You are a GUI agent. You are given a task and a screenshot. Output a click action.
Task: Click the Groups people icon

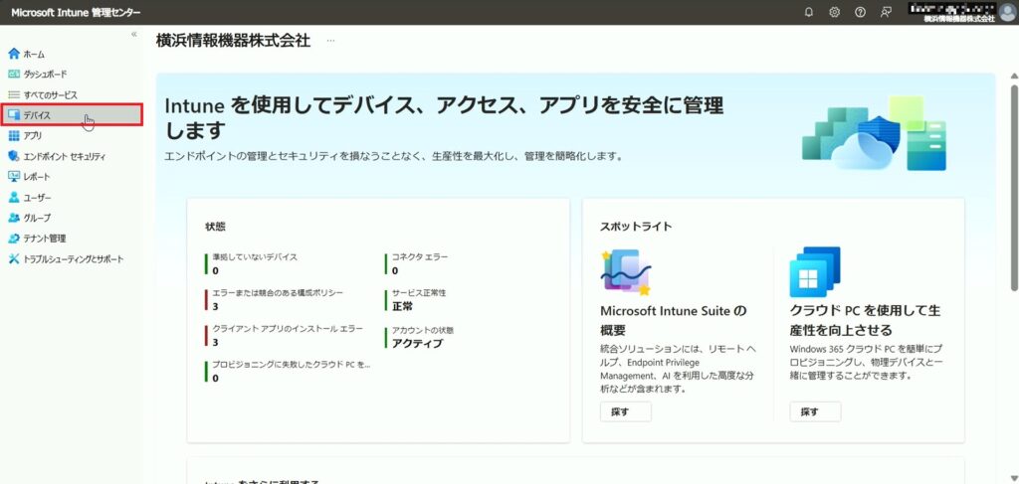coord(14,218)
